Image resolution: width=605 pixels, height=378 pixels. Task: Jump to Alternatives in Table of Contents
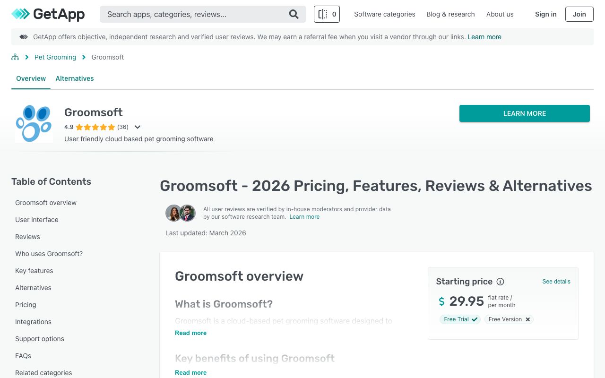coord(33,288)
